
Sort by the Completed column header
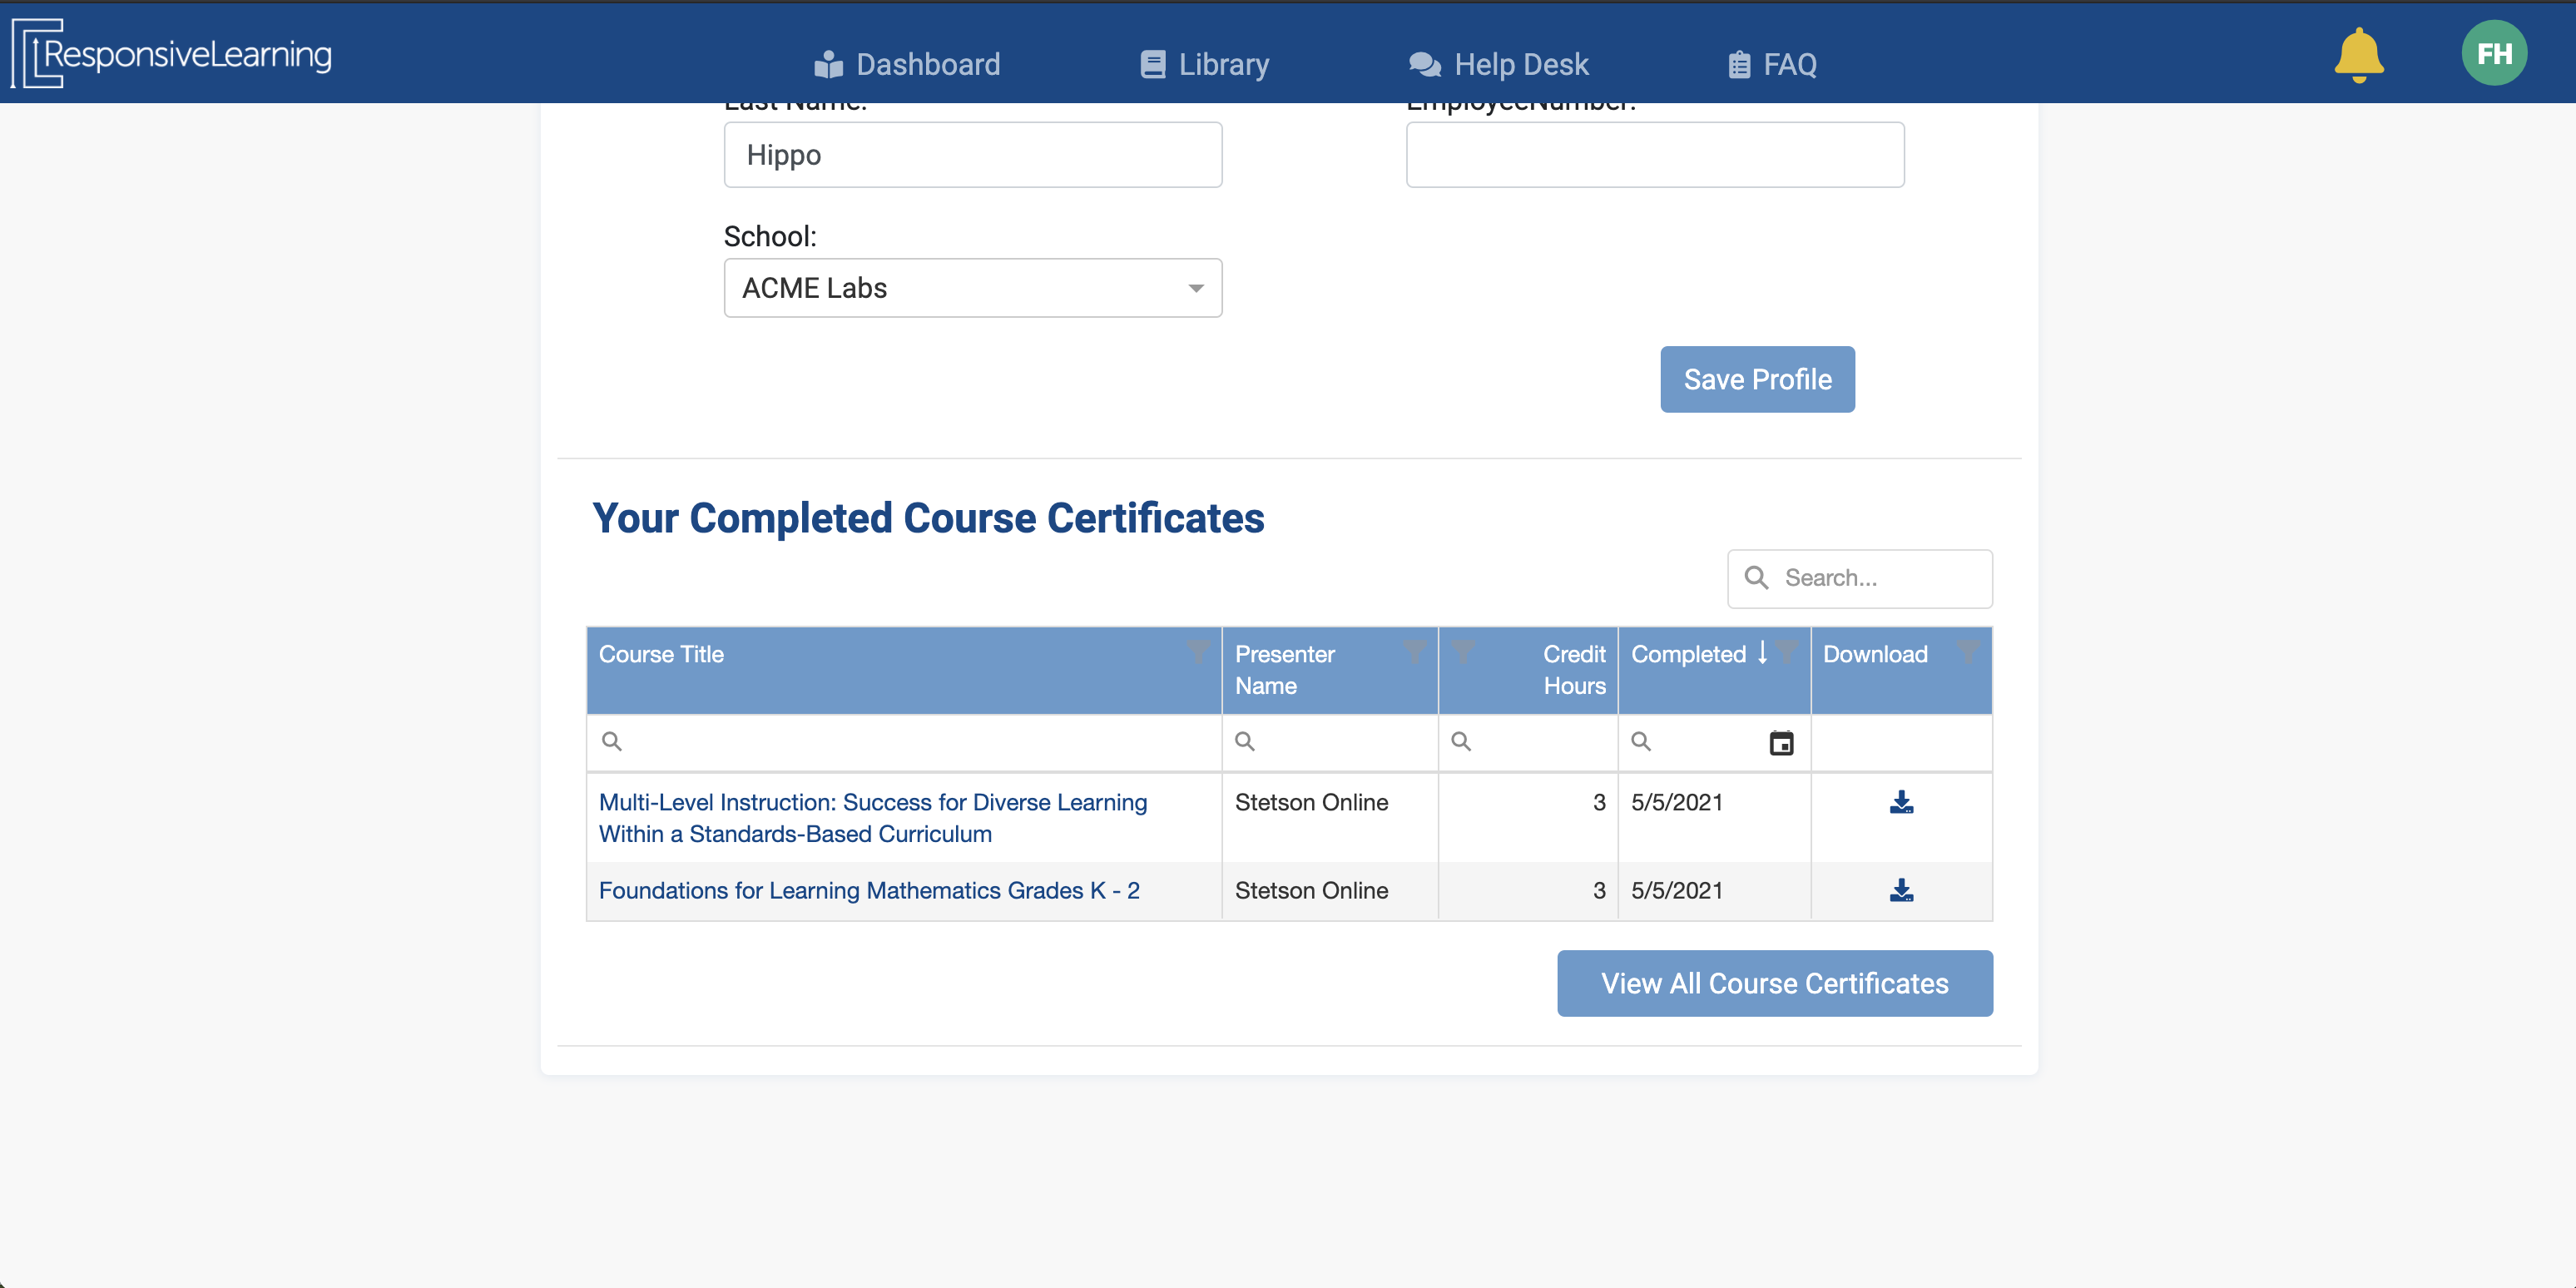1688,654
